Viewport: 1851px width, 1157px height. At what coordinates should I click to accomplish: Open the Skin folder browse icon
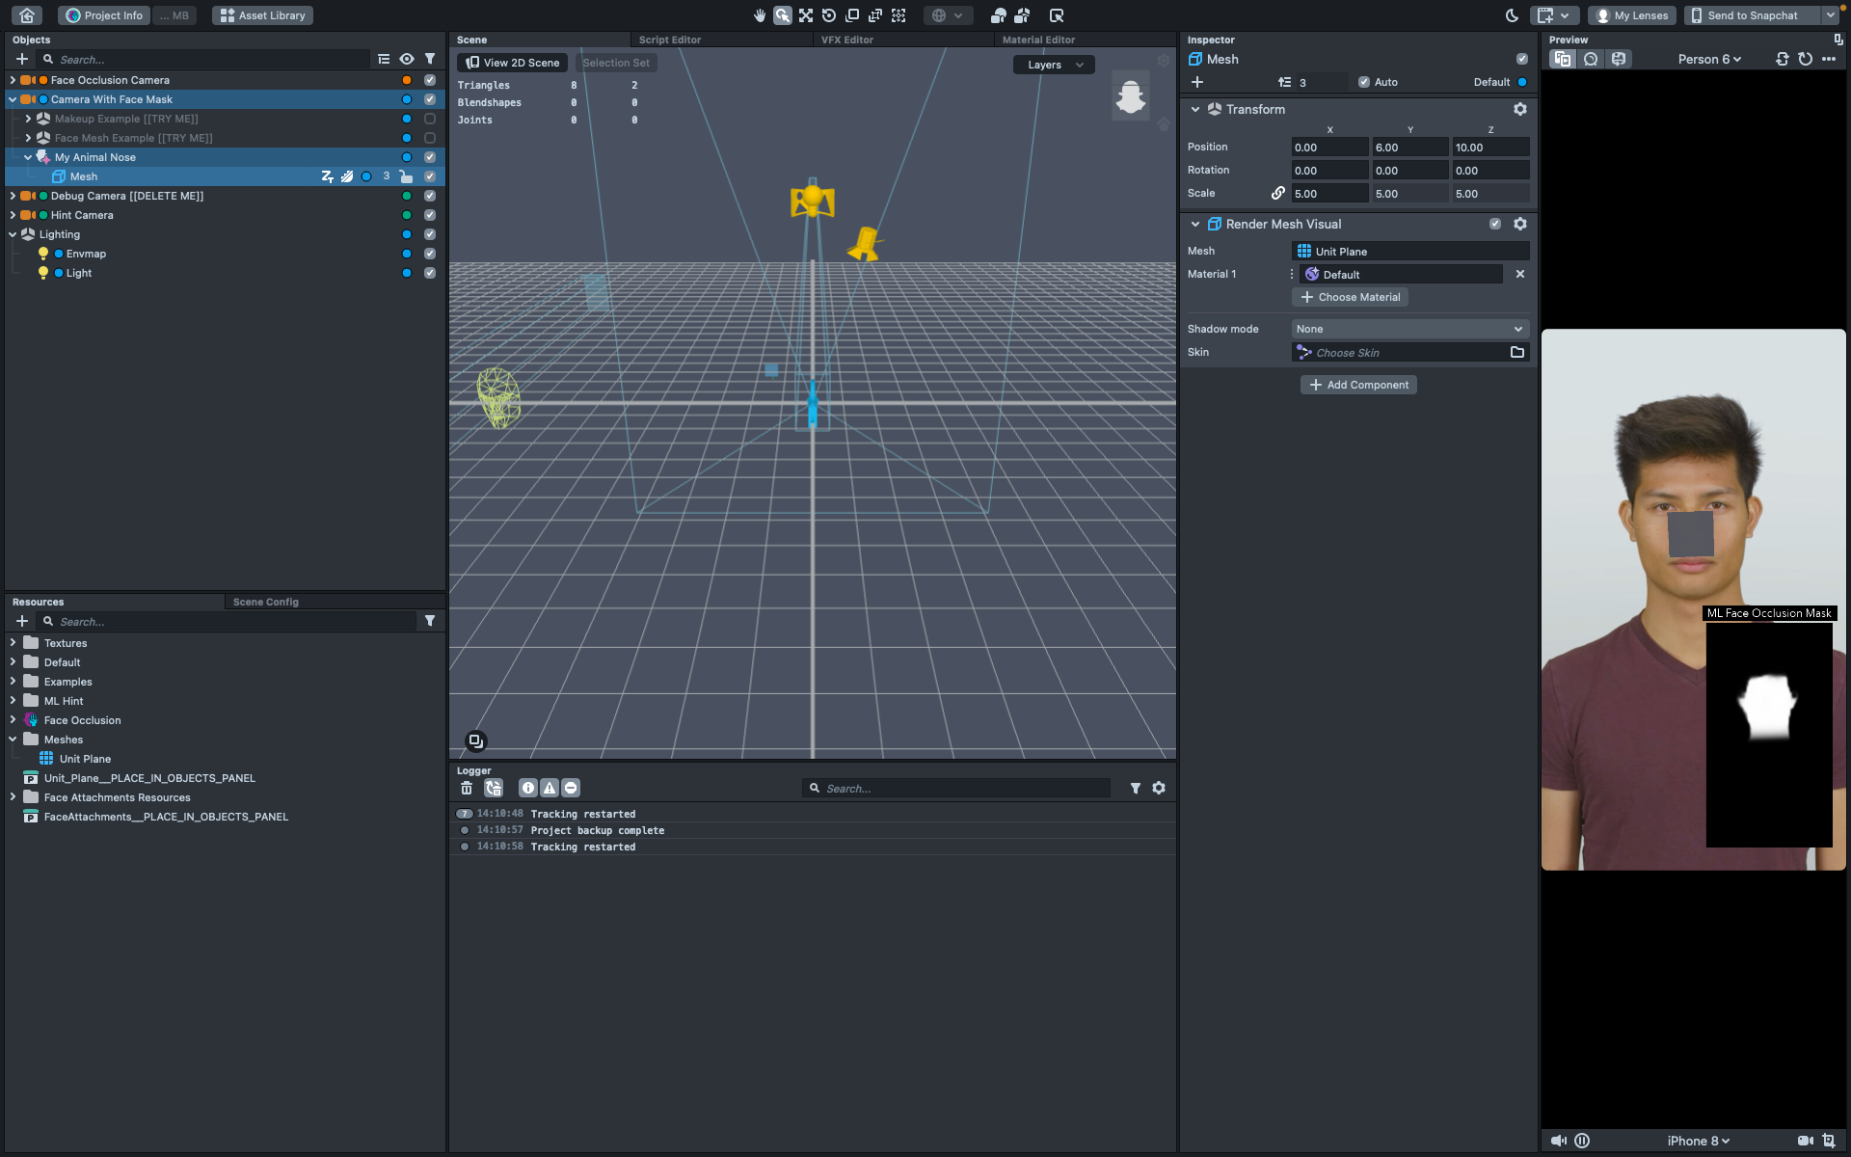tap(1516, 352)
